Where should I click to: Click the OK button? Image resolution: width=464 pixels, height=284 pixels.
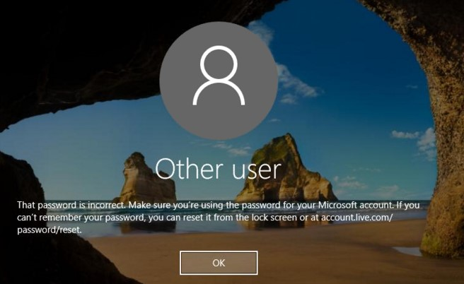[219, 263]
